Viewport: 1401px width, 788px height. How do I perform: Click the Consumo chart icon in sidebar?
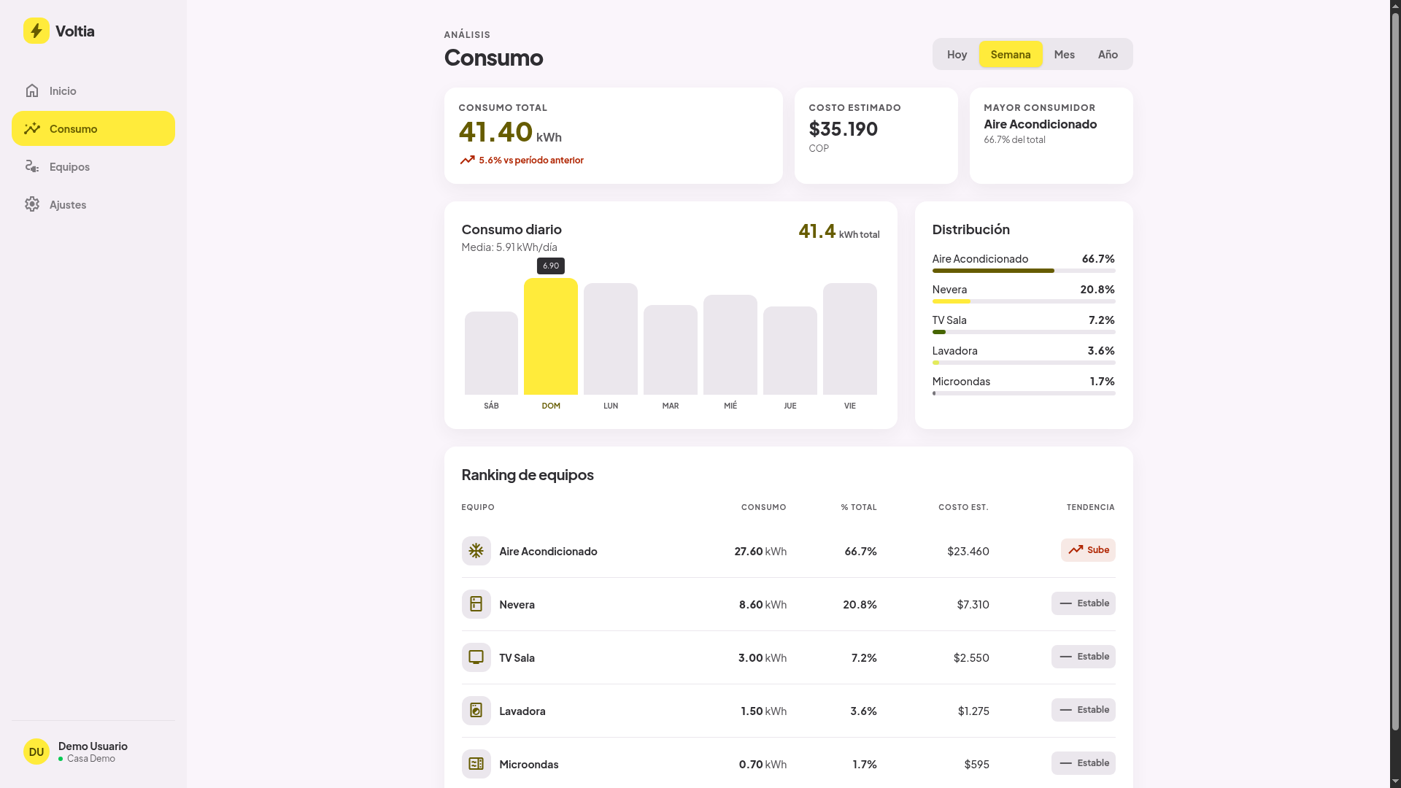point(32,128)
